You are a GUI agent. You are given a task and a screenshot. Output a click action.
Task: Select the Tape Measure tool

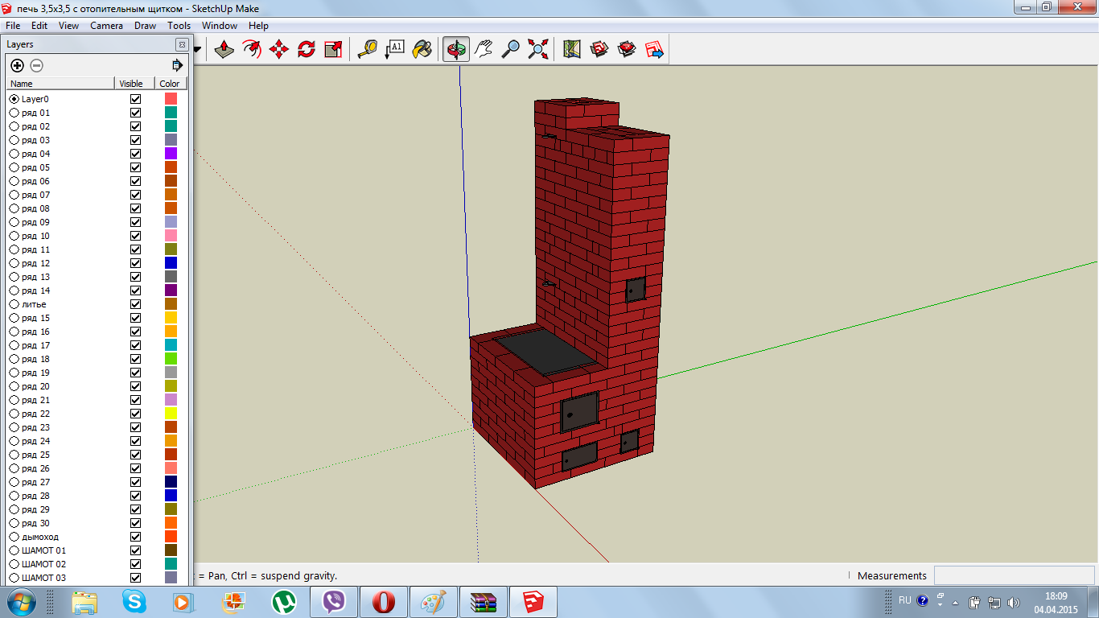coord(368,50)
